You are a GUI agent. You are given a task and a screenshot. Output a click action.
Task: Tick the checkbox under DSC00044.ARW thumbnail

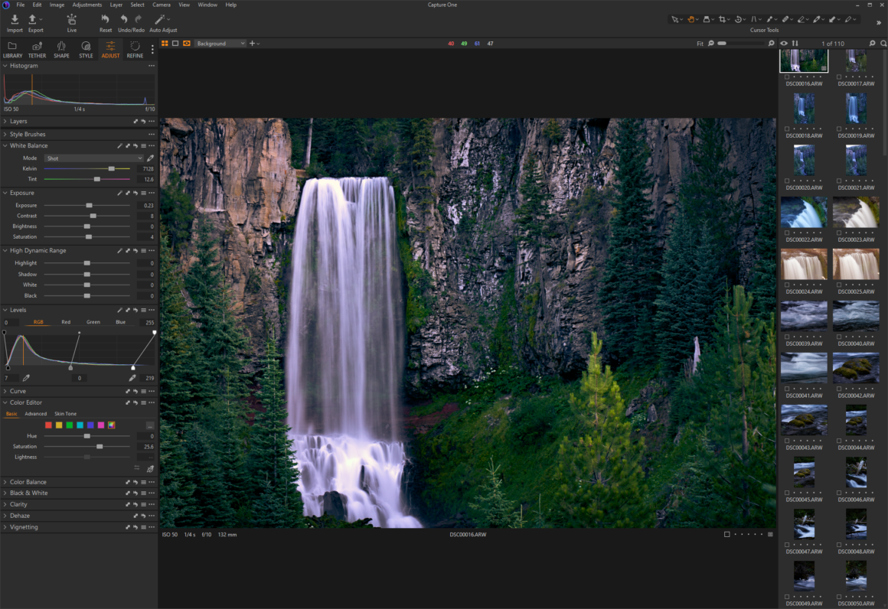[839, 441]
